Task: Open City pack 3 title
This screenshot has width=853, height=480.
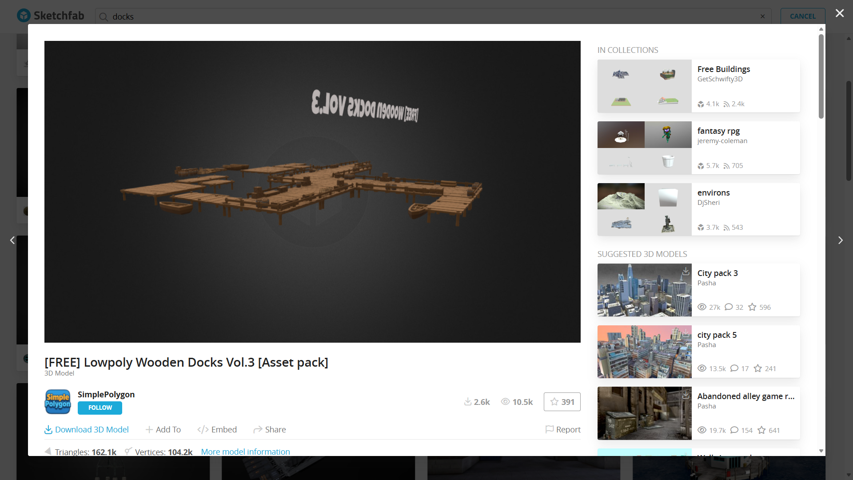Action: (x=717, y=273)
